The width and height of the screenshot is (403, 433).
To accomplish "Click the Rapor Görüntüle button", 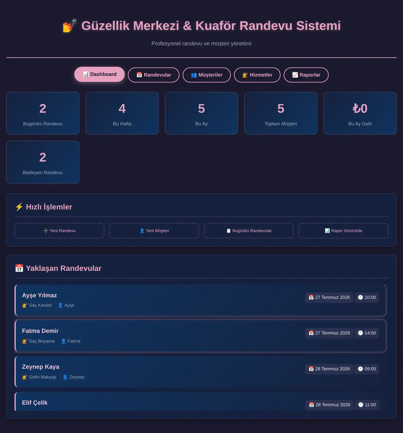I will click(x=344, y=231).
